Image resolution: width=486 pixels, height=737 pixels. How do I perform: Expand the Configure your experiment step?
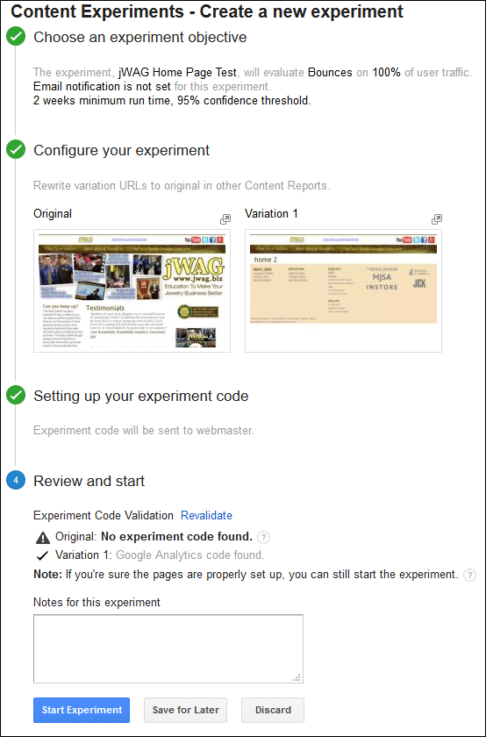[122, 150]
